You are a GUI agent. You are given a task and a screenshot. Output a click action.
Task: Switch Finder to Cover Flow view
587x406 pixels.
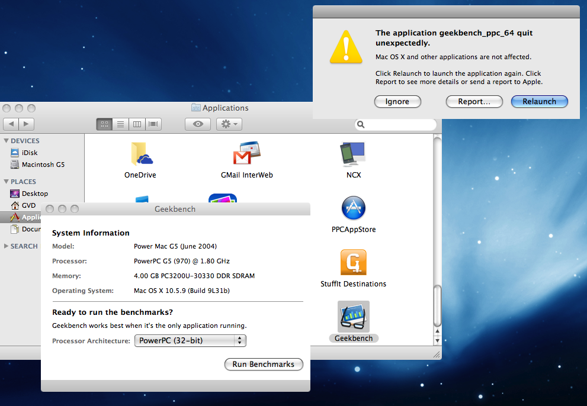[153, 124]
